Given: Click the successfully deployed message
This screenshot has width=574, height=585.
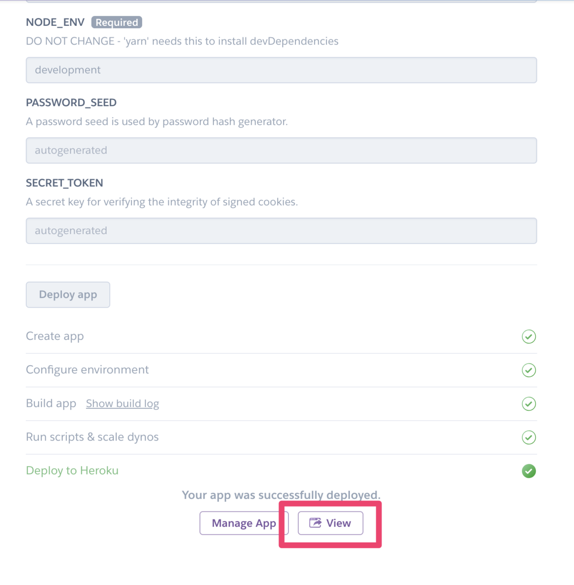Looking at the screenshot, I should pos(281,495).
